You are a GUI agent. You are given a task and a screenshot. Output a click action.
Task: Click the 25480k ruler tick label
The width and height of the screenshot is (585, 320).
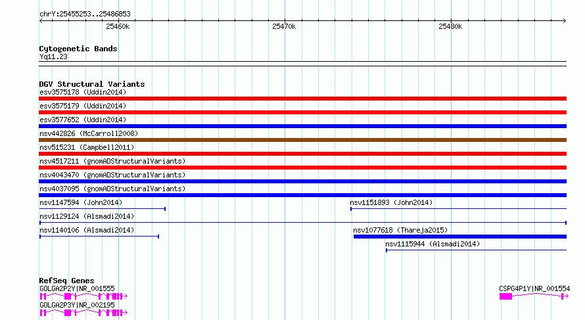pyautogui.click(x=450, y=26)
